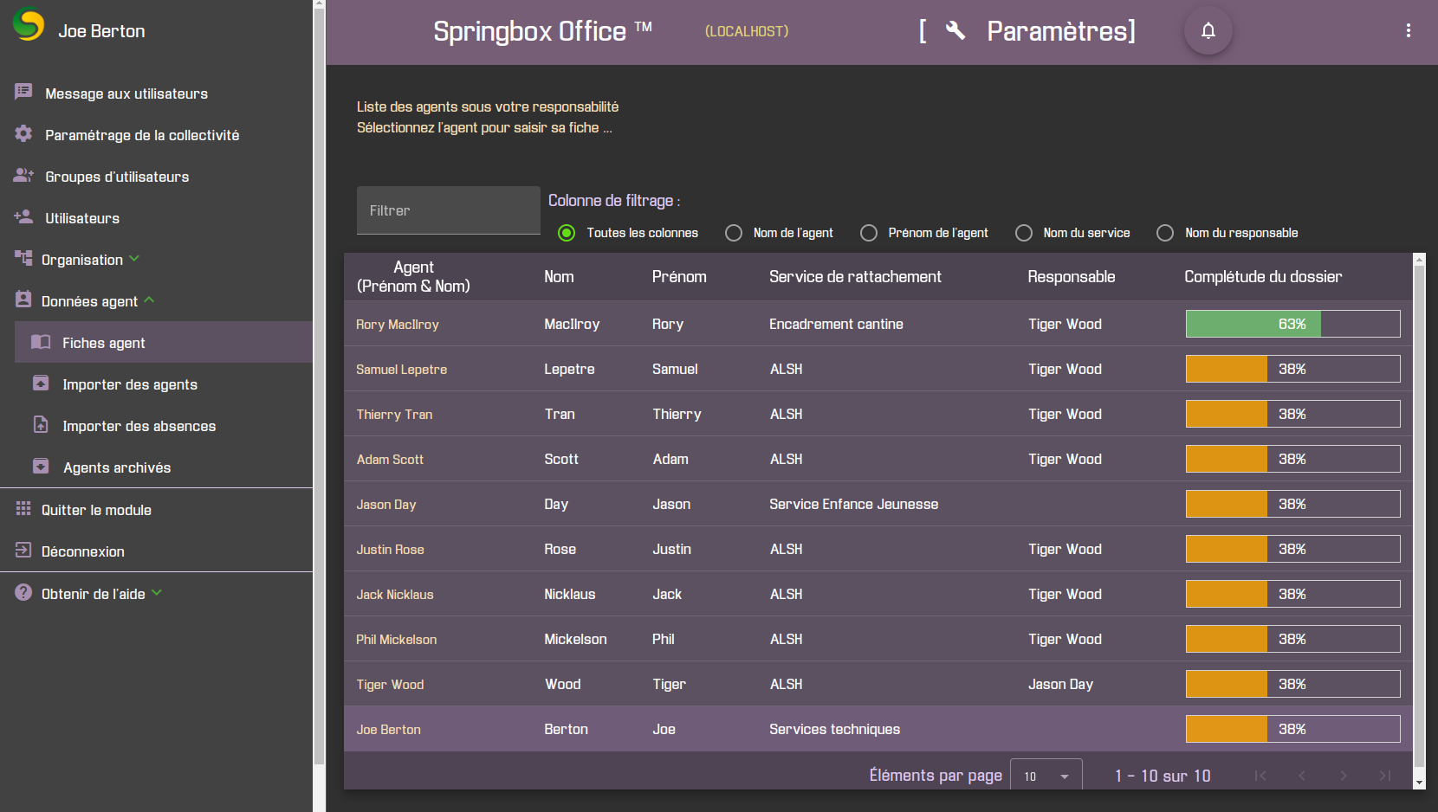Image resolution: width=1438 pixels, height=812 pixels.
Task: Click the file upload icon for Importer des absences
Action: point(41,424)
